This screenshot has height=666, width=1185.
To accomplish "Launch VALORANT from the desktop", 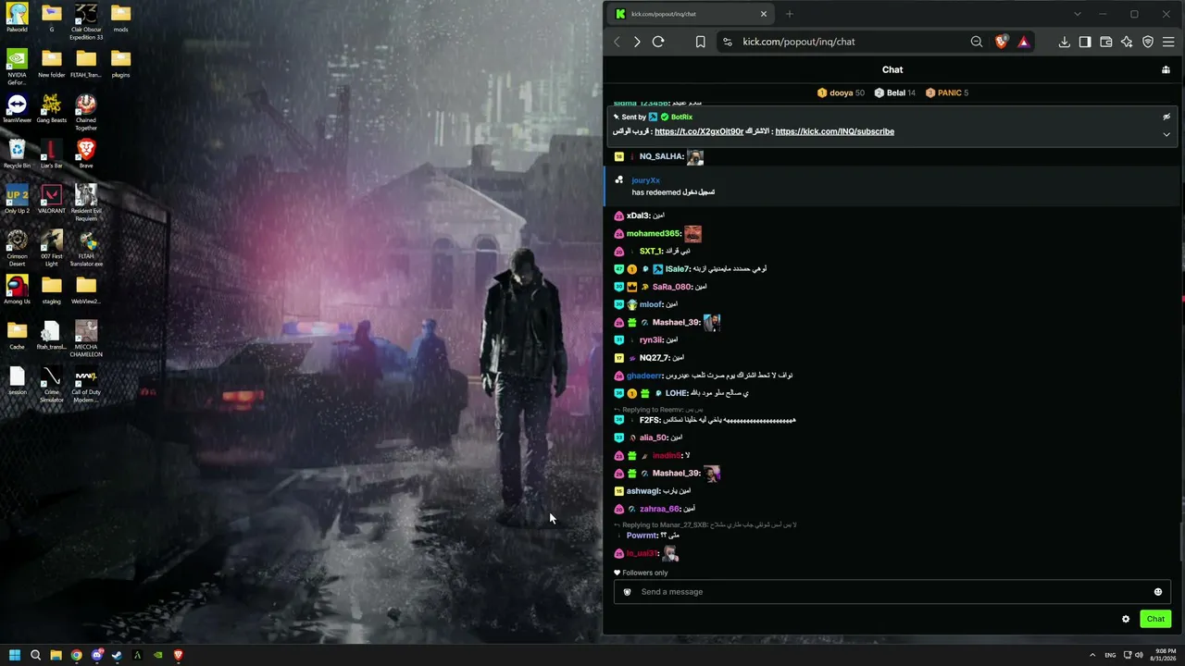I will coord(52,199).
